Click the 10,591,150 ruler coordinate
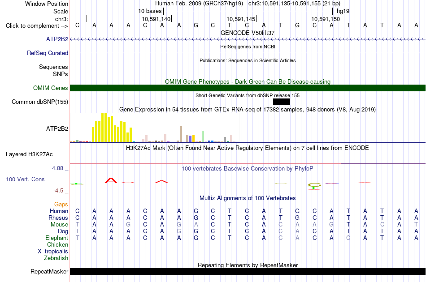426x282 pixels. click(x=326, y=19)
